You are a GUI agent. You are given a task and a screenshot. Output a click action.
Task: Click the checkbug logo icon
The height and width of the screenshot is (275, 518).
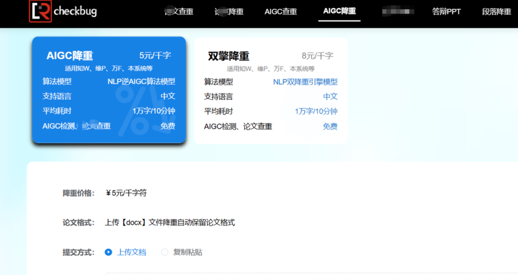pyautogui.click(x=40, y=11)
